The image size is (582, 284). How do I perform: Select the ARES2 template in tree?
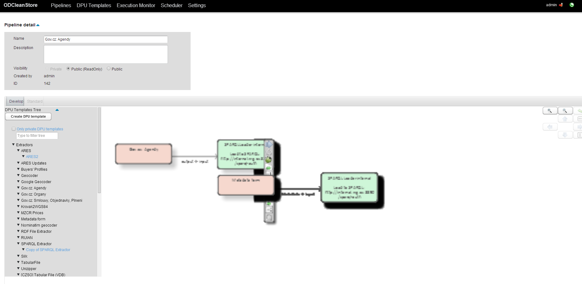(x=32, y=157)
